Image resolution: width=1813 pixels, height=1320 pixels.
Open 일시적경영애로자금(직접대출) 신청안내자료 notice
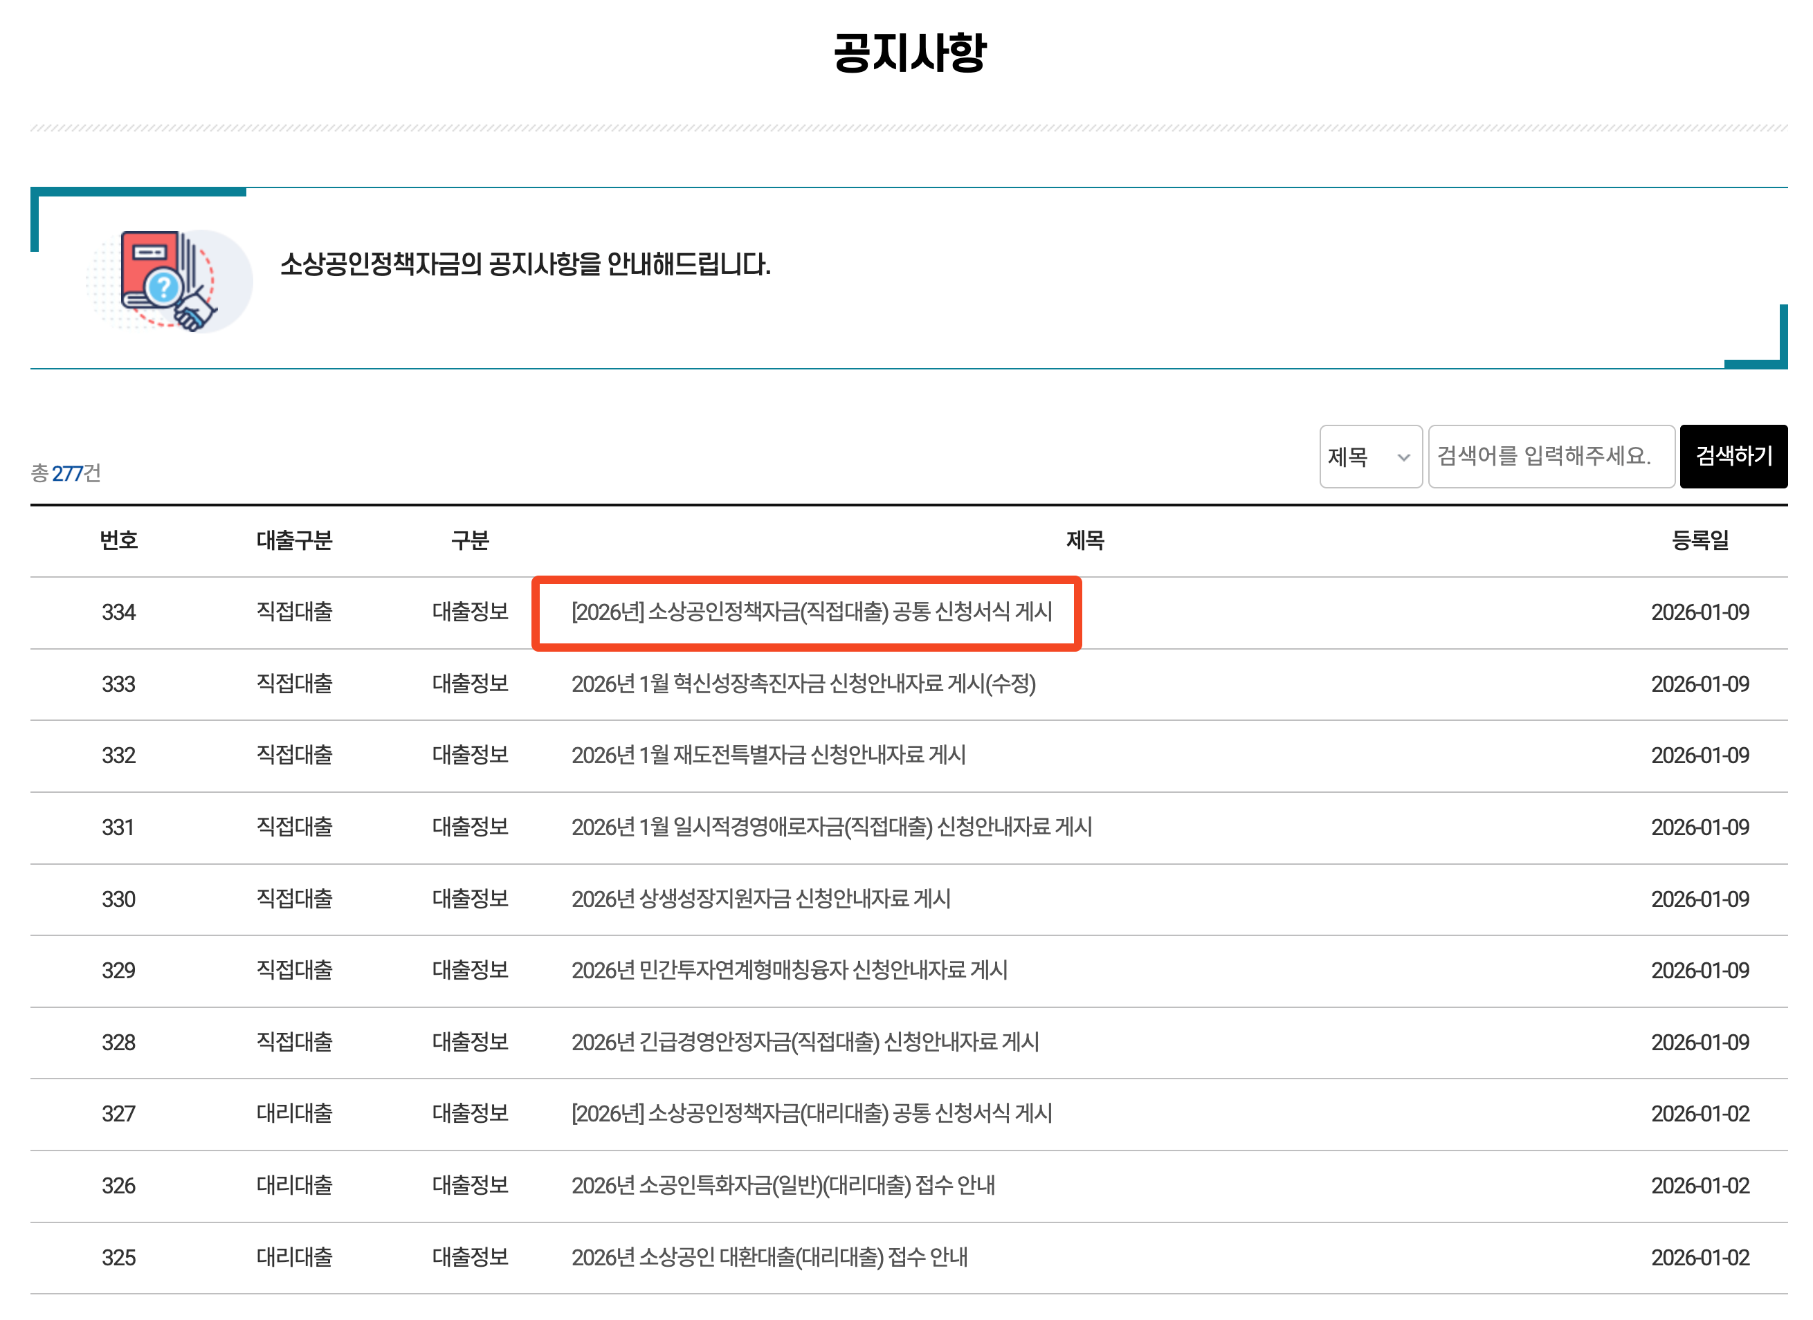pos(830,827)
